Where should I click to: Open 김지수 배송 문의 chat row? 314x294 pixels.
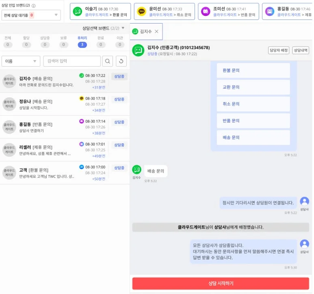pos(65,81)
